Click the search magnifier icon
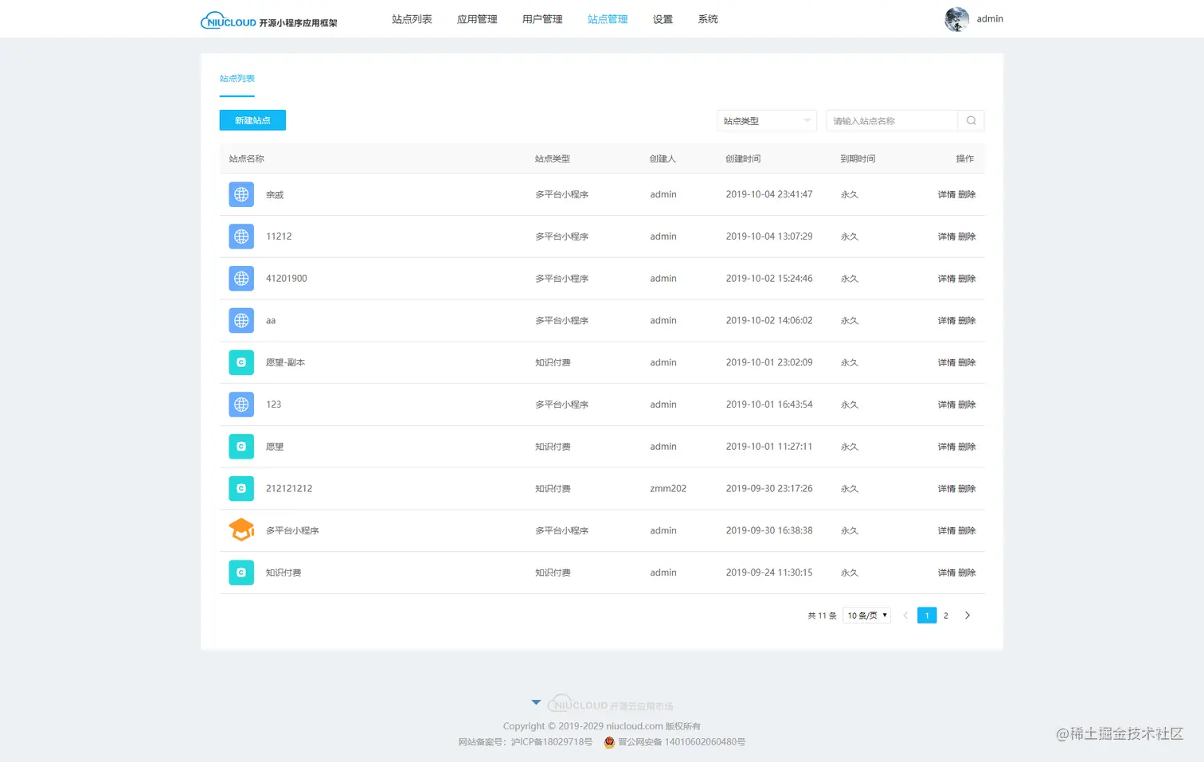This screenshot has height=762, width=1204. point(971,120)
